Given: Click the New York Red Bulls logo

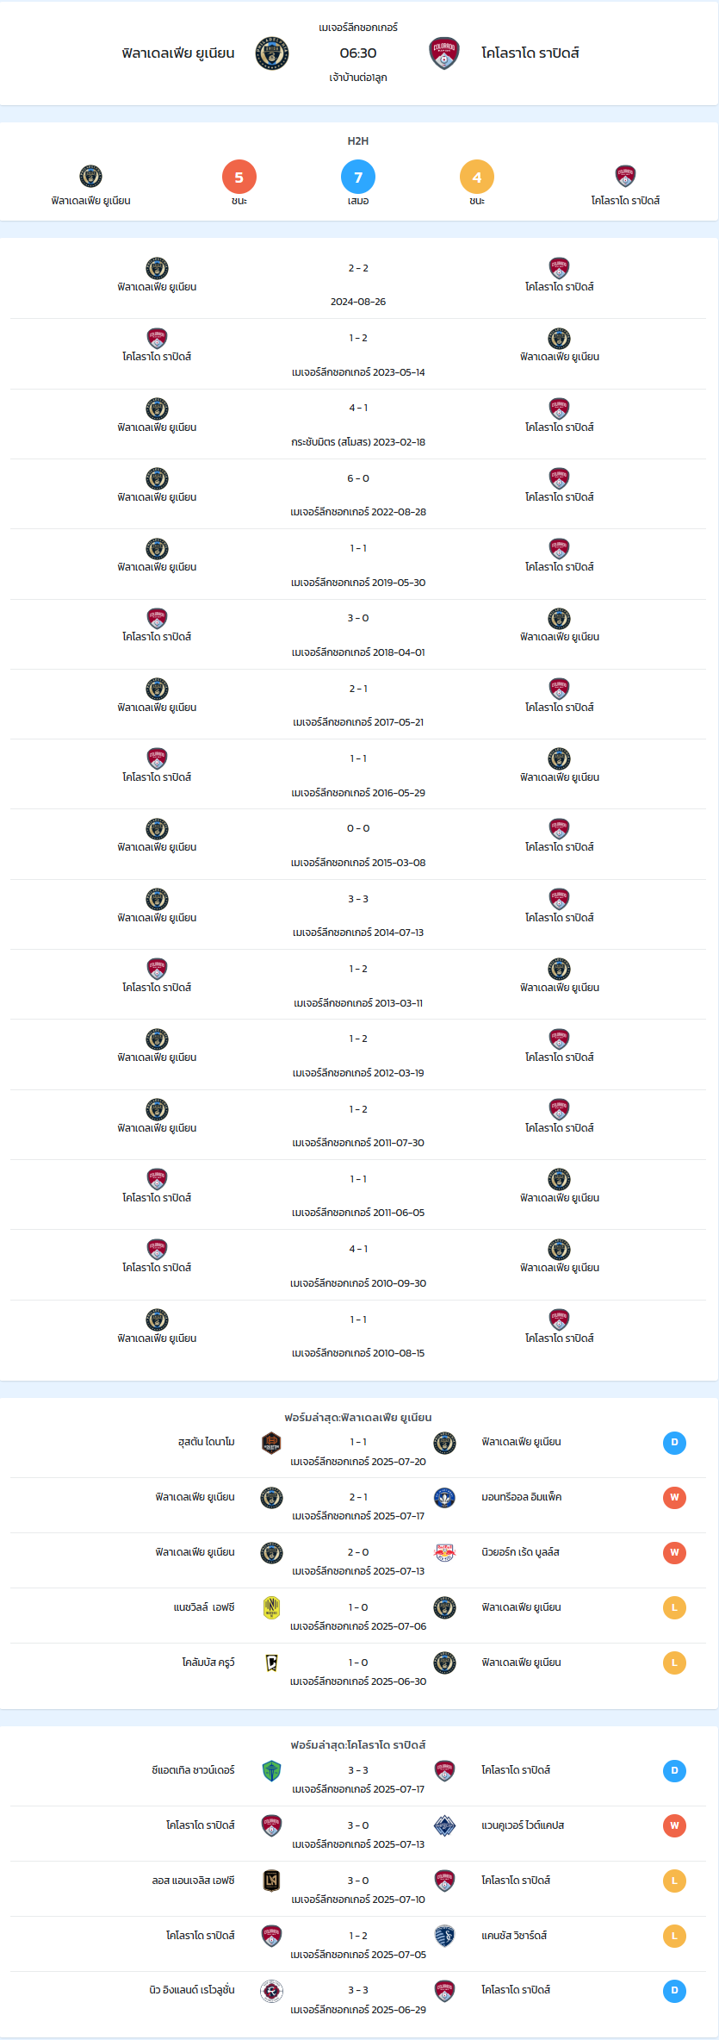Looking at the screenshot, I should click(x=444, y=1553).
